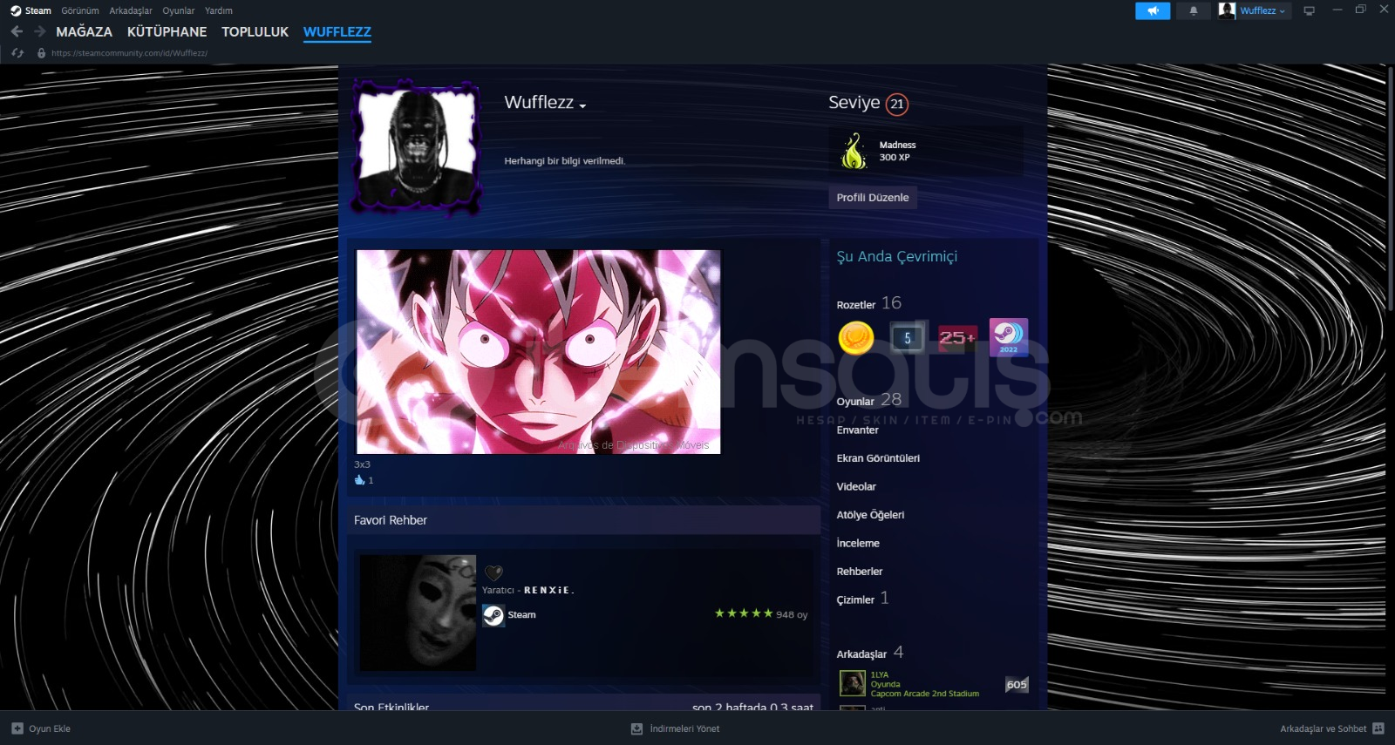Screen dimensions: 1395x745
Task: Open the Görünüm menu
Action: (x=79, y=10)
